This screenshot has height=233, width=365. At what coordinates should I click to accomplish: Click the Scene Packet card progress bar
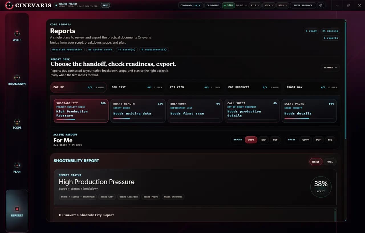click(x=309, y=118)
